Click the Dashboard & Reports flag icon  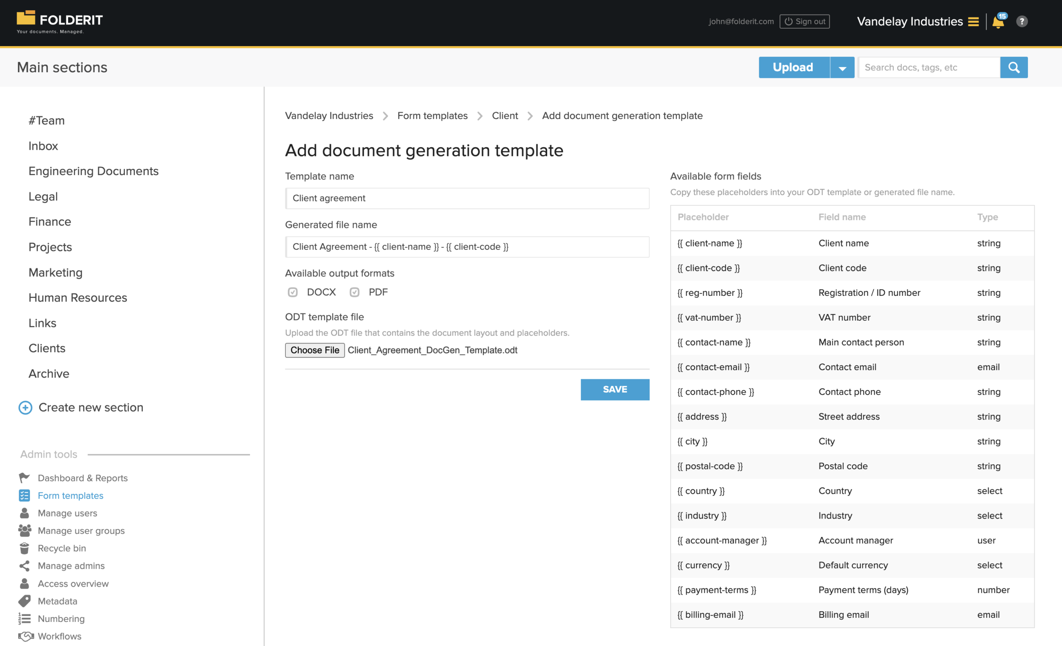pos(24,478)
